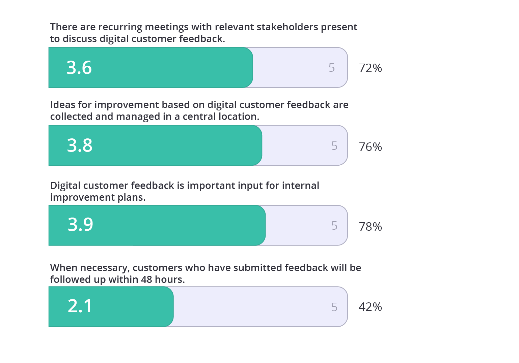Click the maximum value 5 on the 78% bar
Viewport: 519px width, 363px height.
coord(334,226)
